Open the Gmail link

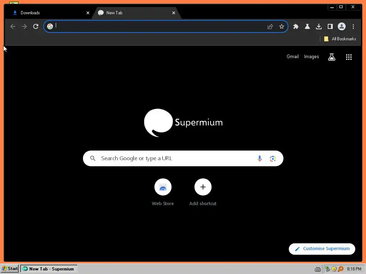tap(293, 57)
